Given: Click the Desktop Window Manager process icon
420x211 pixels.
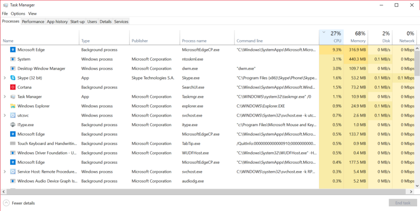Looking at the screenshot, I should tap(13, 69).
